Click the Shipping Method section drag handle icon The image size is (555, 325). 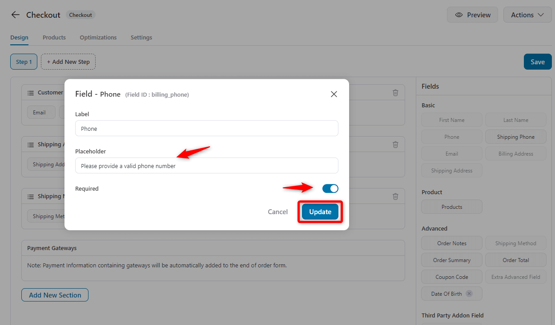coord(31,196)
